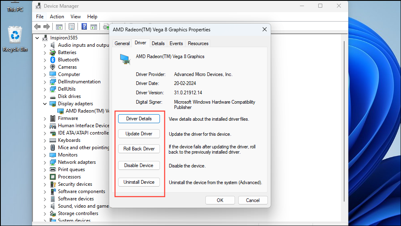
Task: Click the Keyboards category icon
Action: point(53,140)
